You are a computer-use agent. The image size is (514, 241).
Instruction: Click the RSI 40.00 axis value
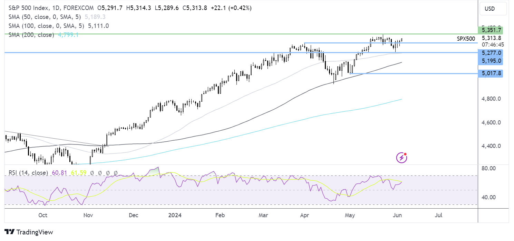click(489, 197)
